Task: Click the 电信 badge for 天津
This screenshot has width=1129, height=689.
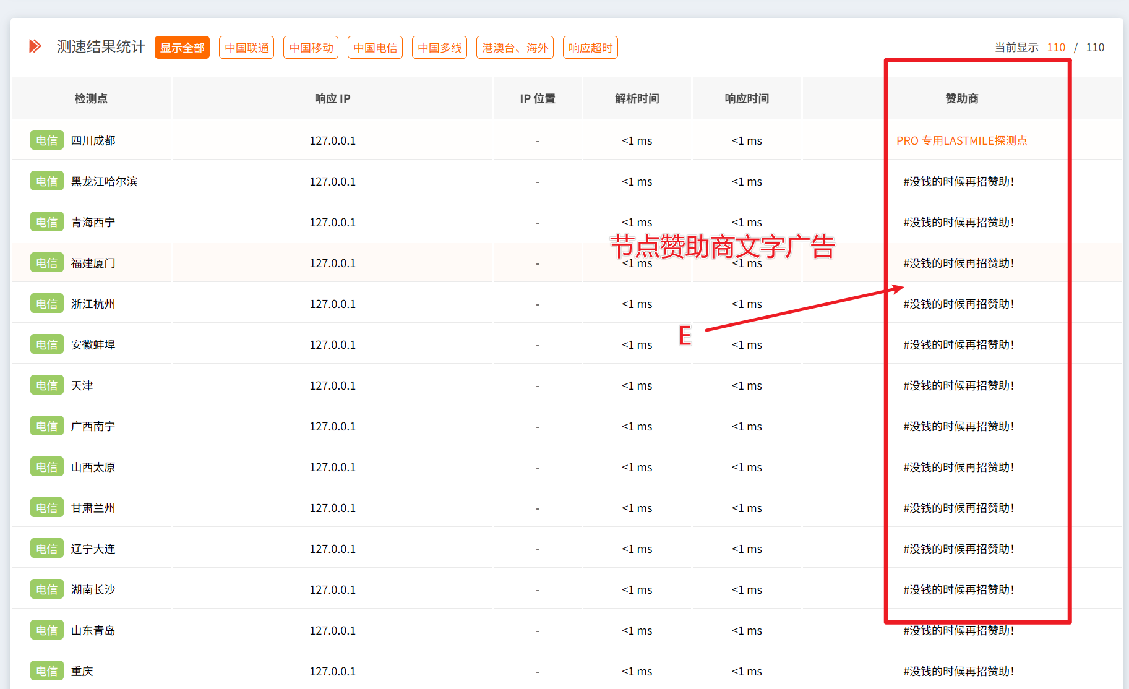Action: tap(46, 385)
